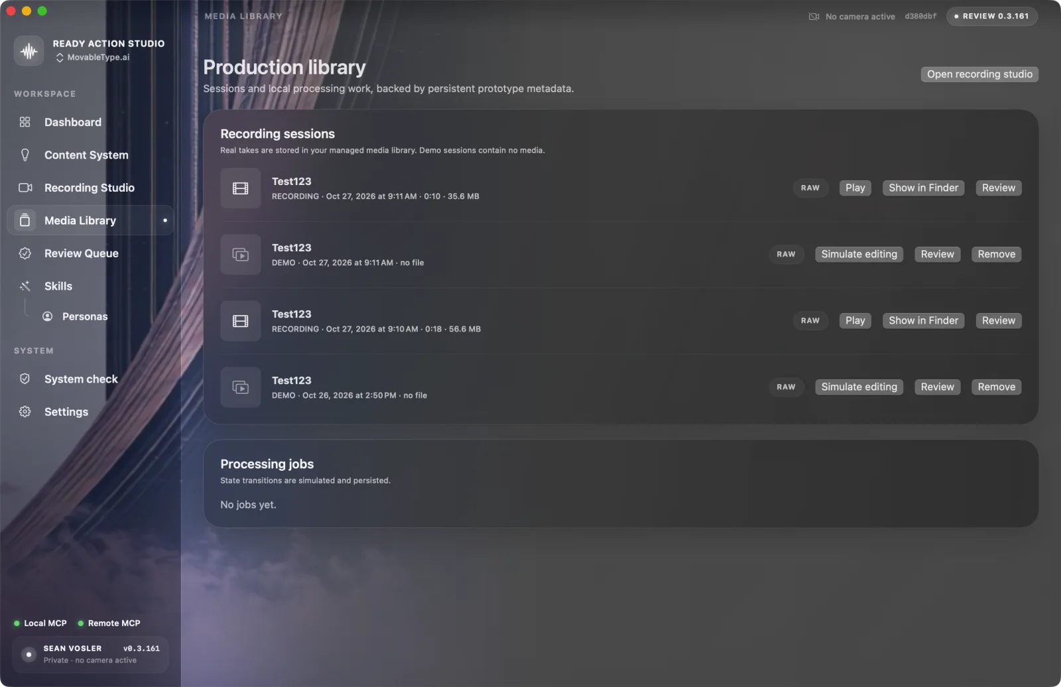Screen dimensions: 1061x687
Task: Click the Ready Action Studio waveform logo
Action: point(29,51)
